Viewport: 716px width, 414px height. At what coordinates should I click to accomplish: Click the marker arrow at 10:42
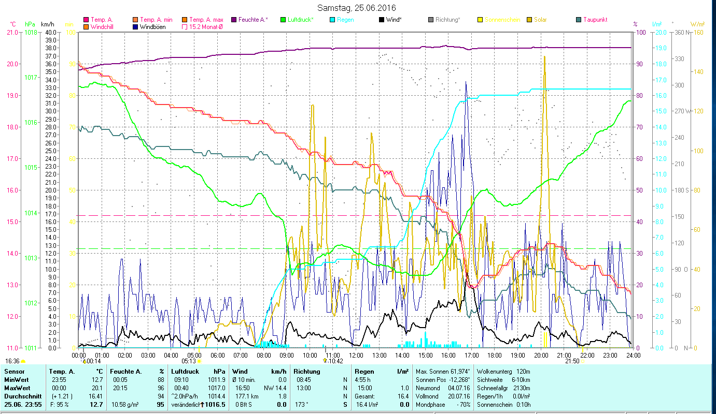point(325,361)
